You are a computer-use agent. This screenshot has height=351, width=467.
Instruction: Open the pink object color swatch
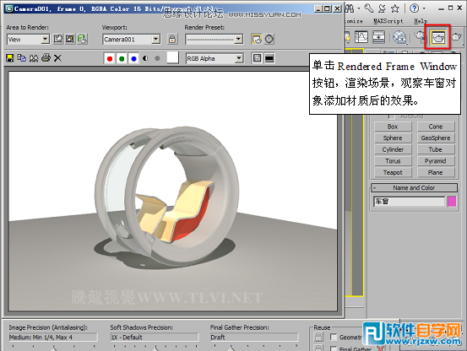(x=452, y=202)
